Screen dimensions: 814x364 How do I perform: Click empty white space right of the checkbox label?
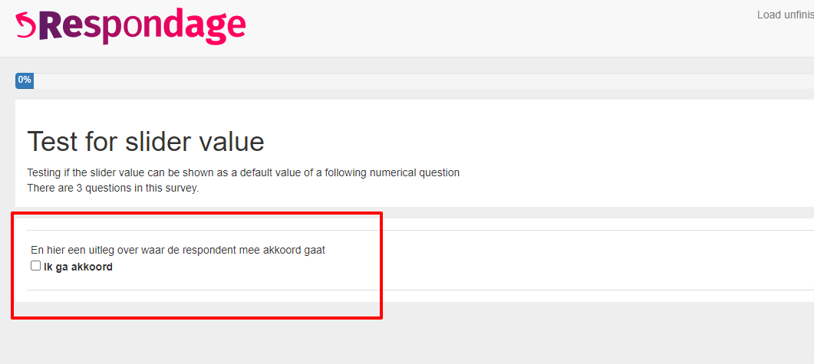[x=460, y=267]
